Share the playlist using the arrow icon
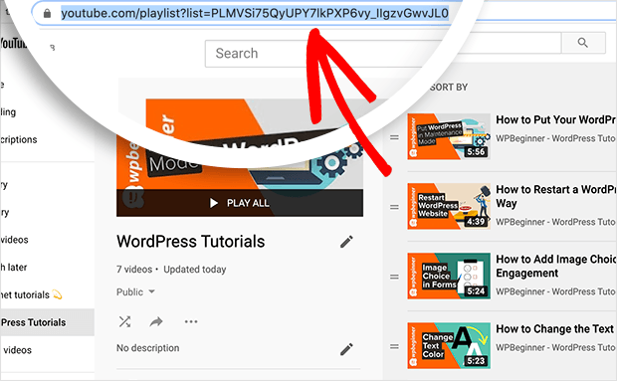 (156, 322)
